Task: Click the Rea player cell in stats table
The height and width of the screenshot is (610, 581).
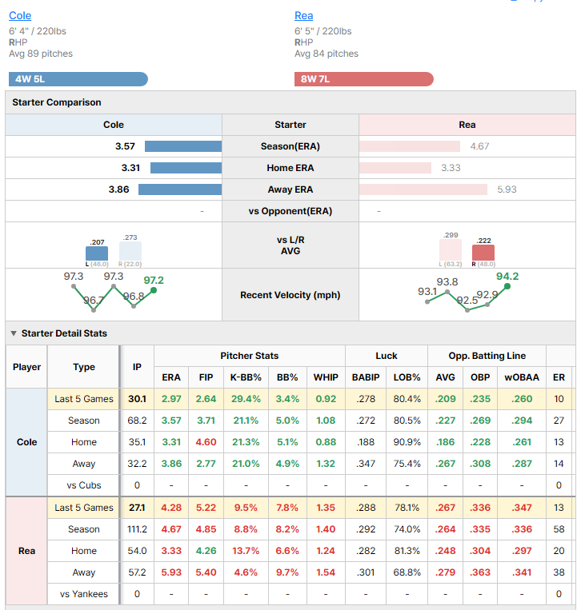Action: [x=26, y=551]
